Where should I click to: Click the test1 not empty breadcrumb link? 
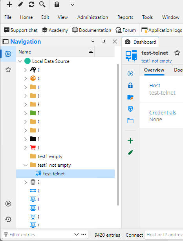coord(156,61)
